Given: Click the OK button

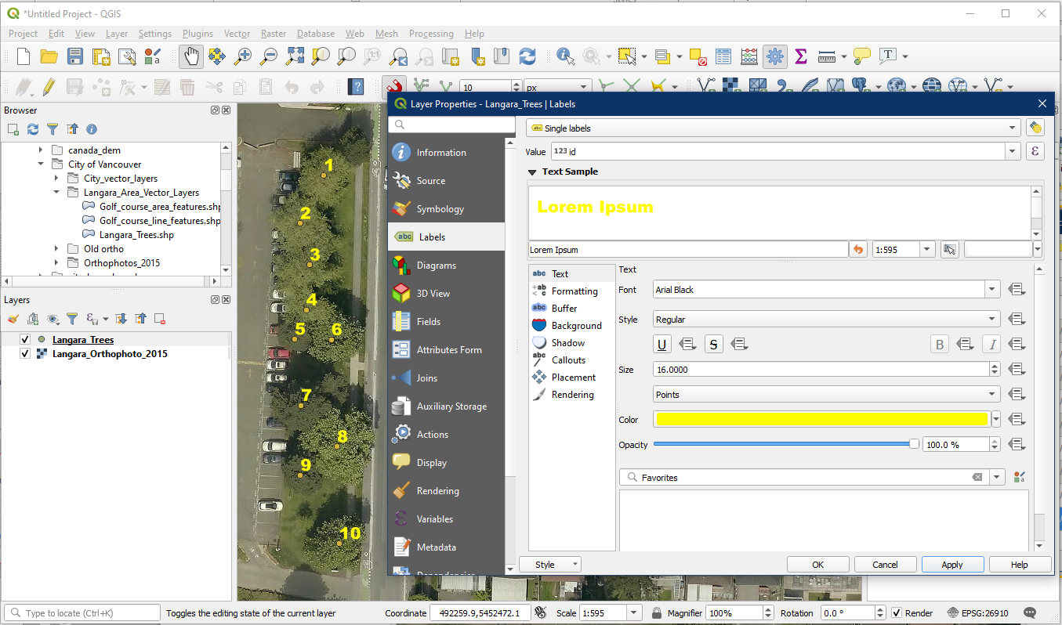Looking at the screenshot, I should click(x=817, y=565).
